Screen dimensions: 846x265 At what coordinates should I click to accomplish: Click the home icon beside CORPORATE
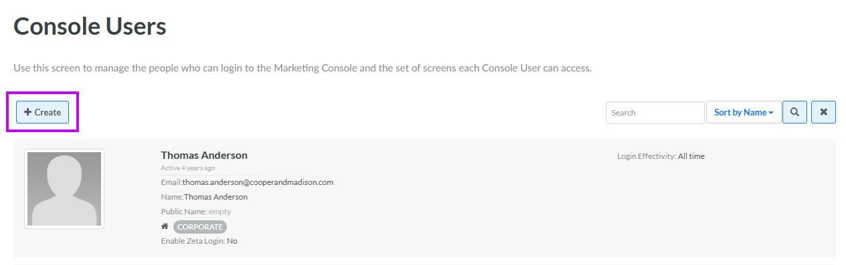(165, 226)
